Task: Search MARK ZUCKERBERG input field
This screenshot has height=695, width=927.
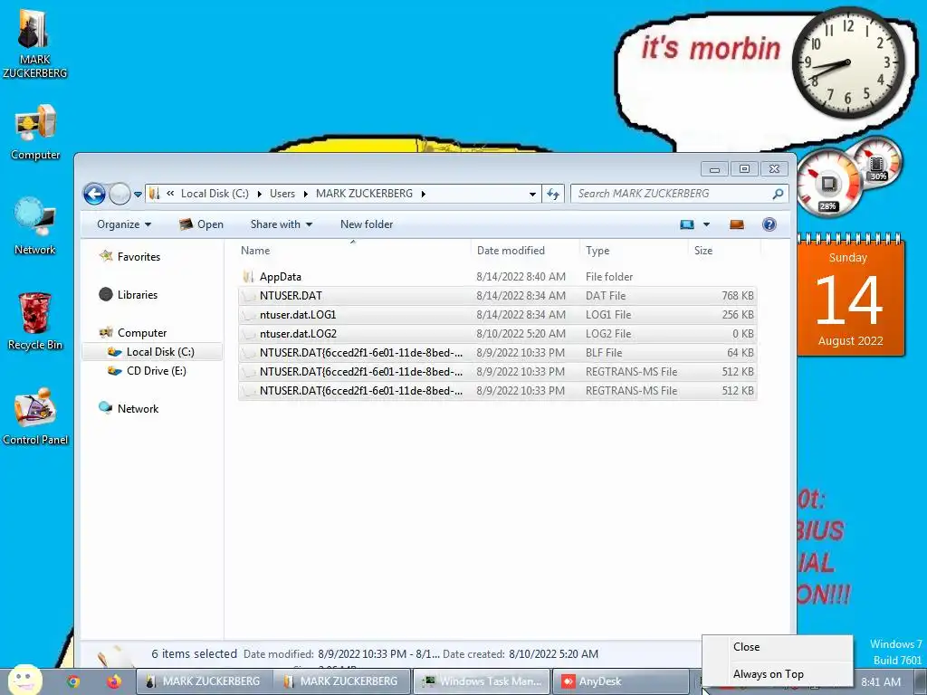Action: [679, 194]
